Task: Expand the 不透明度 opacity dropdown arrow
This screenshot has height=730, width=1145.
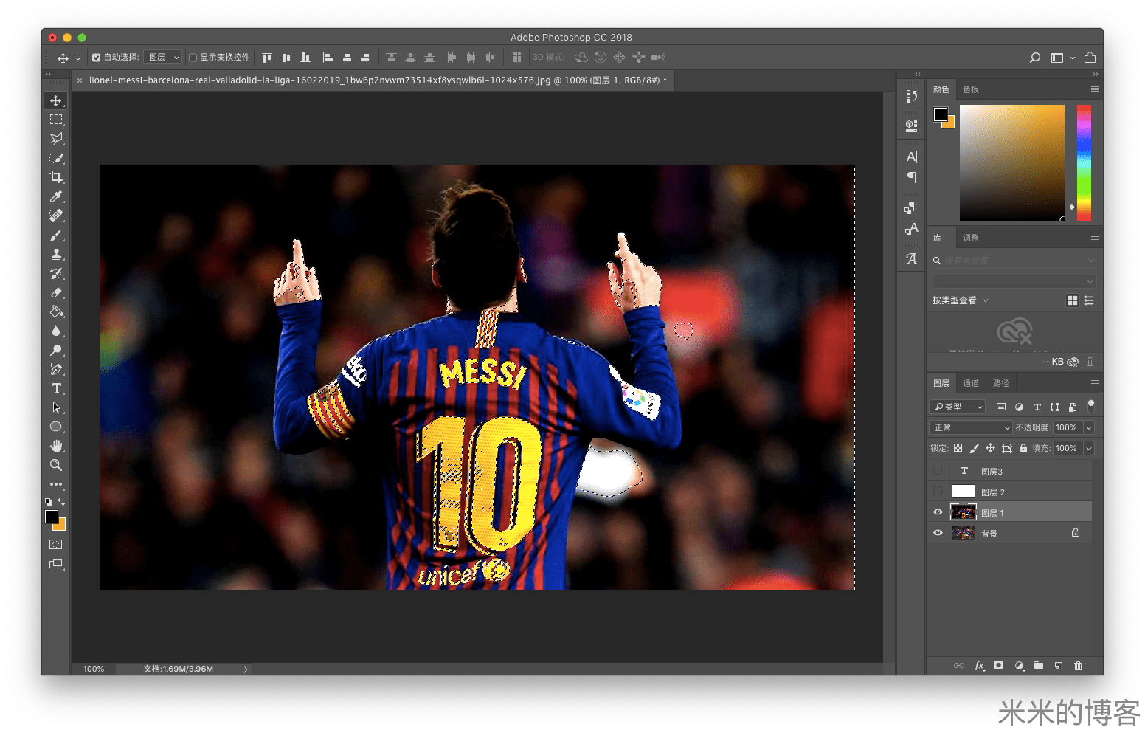Action: [1089, 427]
